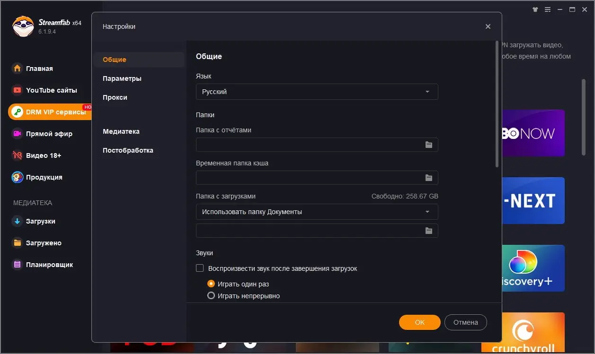The width and height of the screenshot is (595, 354).
Task: Open folder picker for Временная папка кэша
Action: coord(428,178)
